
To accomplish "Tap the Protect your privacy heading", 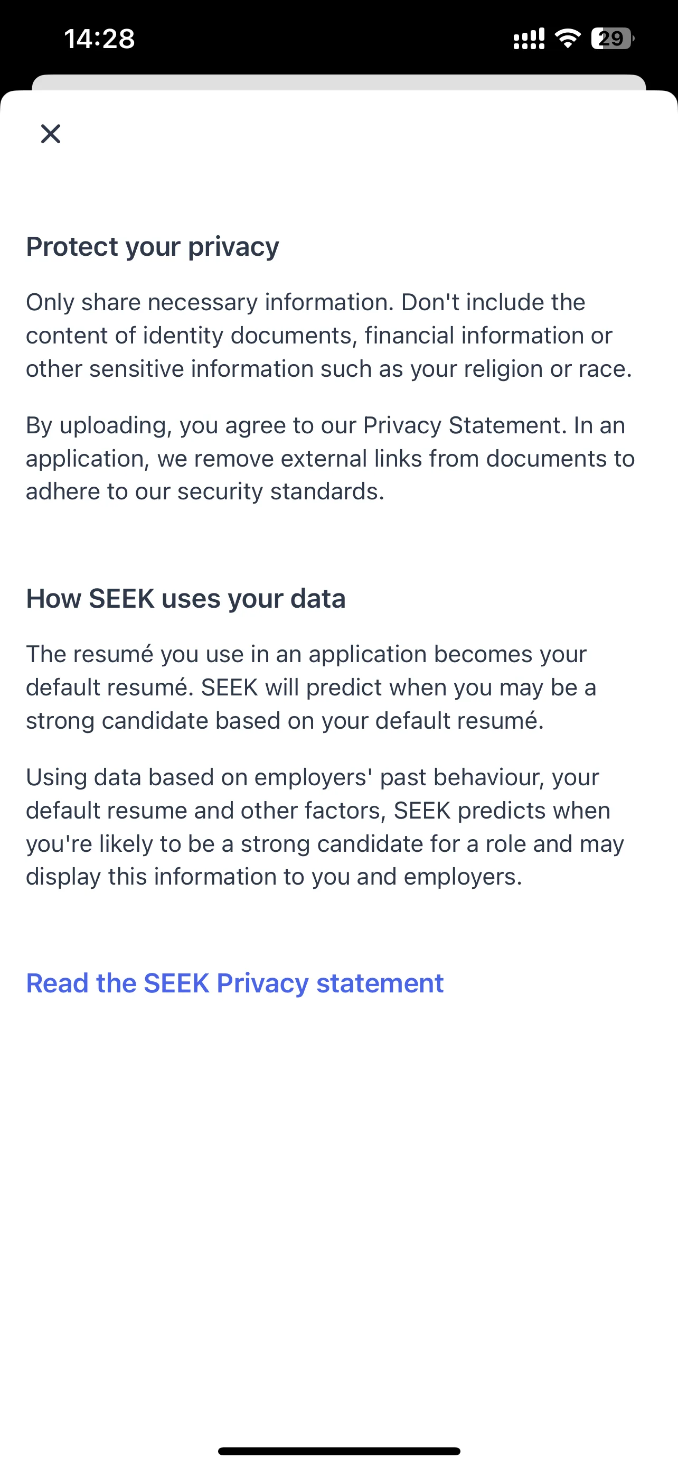I will (153, 247).
